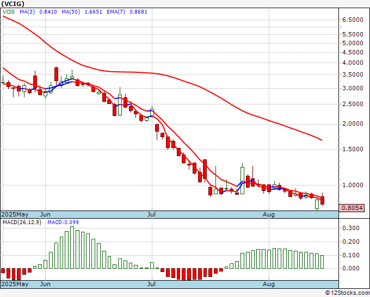Viewport: 370px width, 297px height.
Task: Click Aug on the MACD time axis
Action: click(269, 284)
